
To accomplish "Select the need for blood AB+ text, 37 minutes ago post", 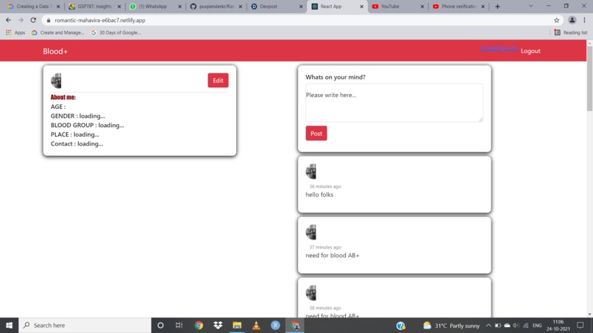I will pos(333,255).
